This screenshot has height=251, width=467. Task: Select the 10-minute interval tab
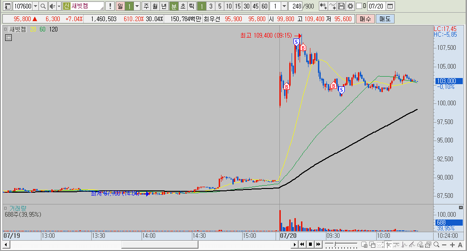pos(229,6)
